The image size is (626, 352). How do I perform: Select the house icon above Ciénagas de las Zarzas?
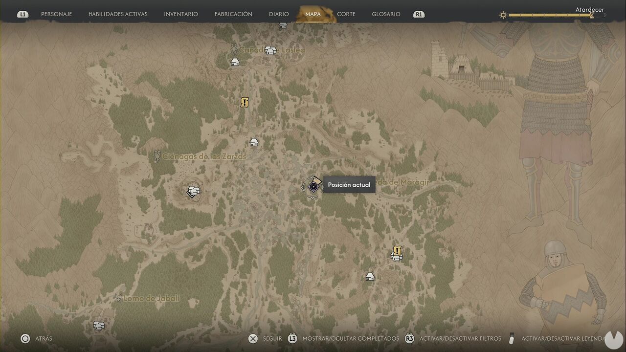coord(254,142)
